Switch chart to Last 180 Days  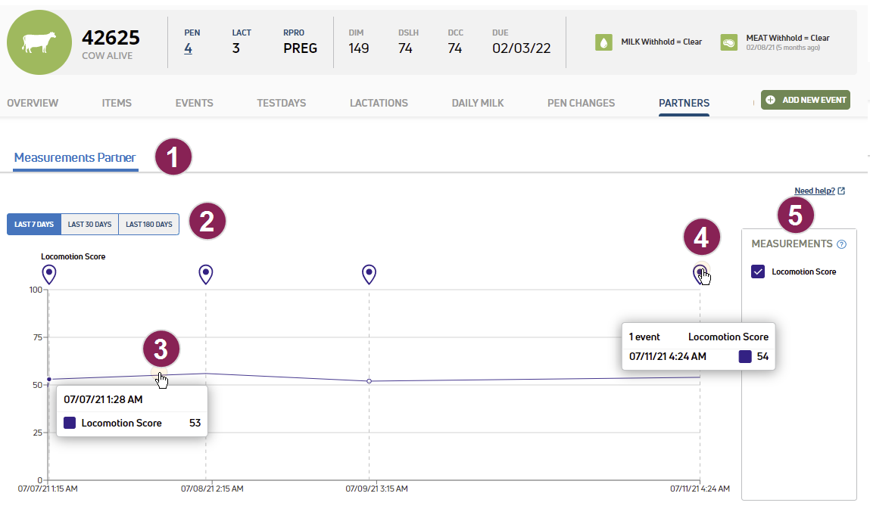(x=148, y=225)
